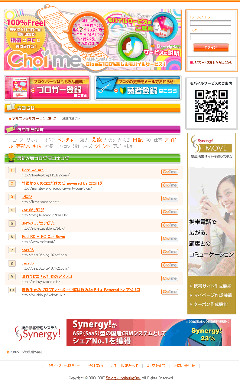Click Choi me button for Here we are

click(x=170, y=172)
